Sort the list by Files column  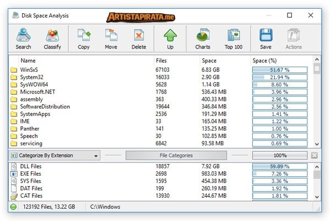click(x=161, y=61)
